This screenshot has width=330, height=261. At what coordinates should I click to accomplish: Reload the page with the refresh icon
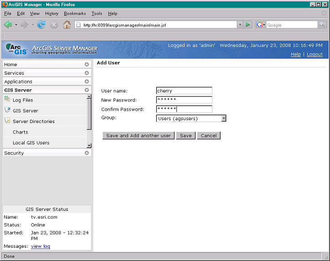[41, 25]
